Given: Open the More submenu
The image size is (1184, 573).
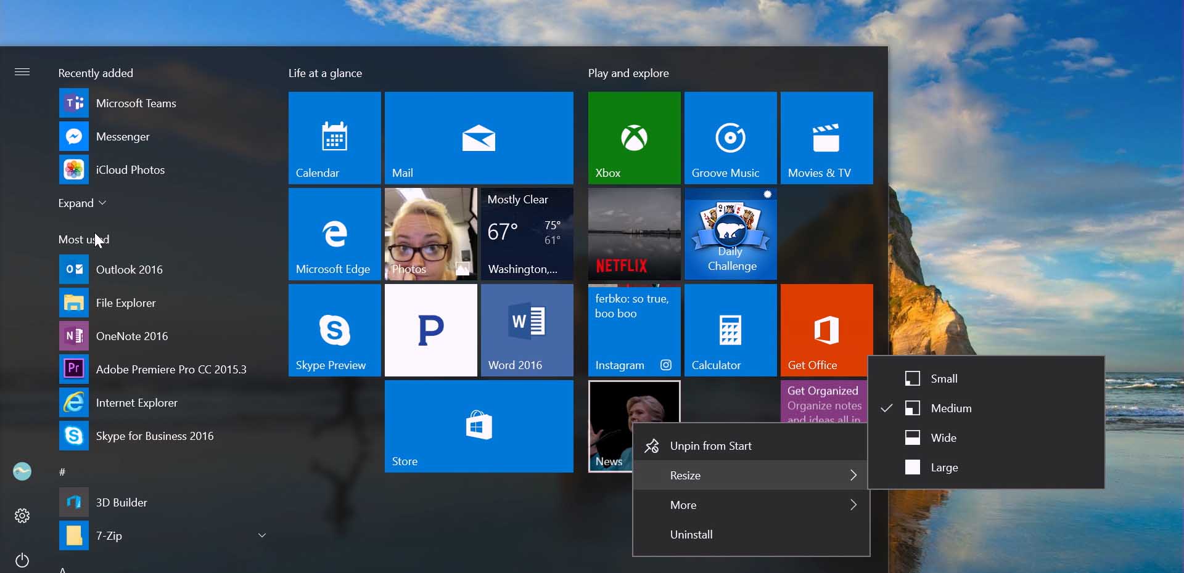Looking at the screenshot, I should pos(751,505).
